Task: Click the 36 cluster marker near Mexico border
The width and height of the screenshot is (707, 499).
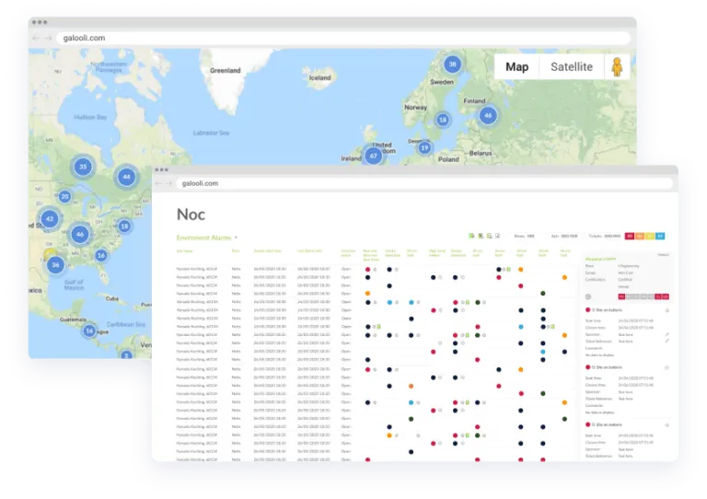Action: point(55,264)
